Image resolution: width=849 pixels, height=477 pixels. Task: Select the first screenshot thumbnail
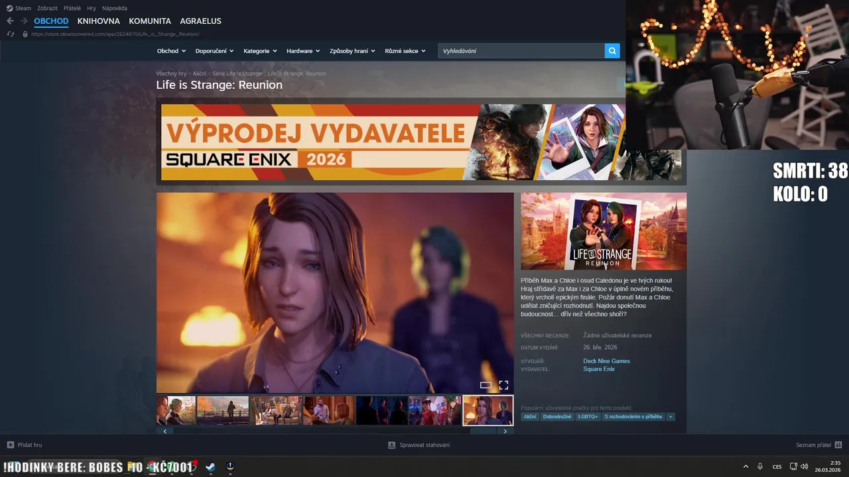[x=176, y=411]
